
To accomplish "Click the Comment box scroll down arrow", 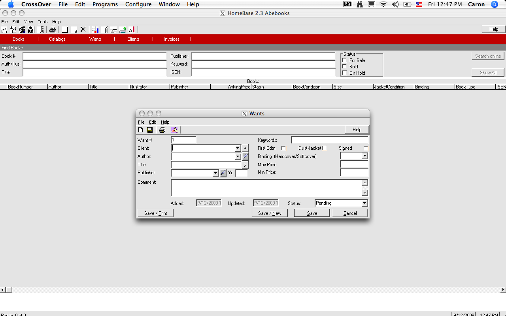I will click(x=365, y=193).
